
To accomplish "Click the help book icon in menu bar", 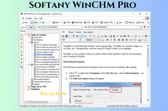I will (147, 18).
